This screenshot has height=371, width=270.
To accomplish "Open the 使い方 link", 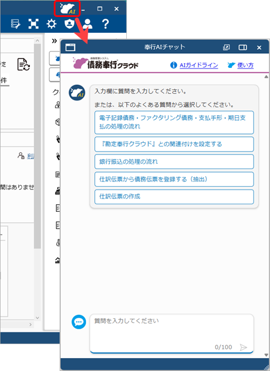I will 245,65.
